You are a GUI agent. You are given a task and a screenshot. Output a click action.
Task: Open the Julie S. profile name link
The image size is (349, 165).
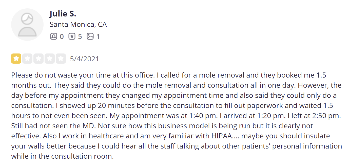click(x=63, y=14)
